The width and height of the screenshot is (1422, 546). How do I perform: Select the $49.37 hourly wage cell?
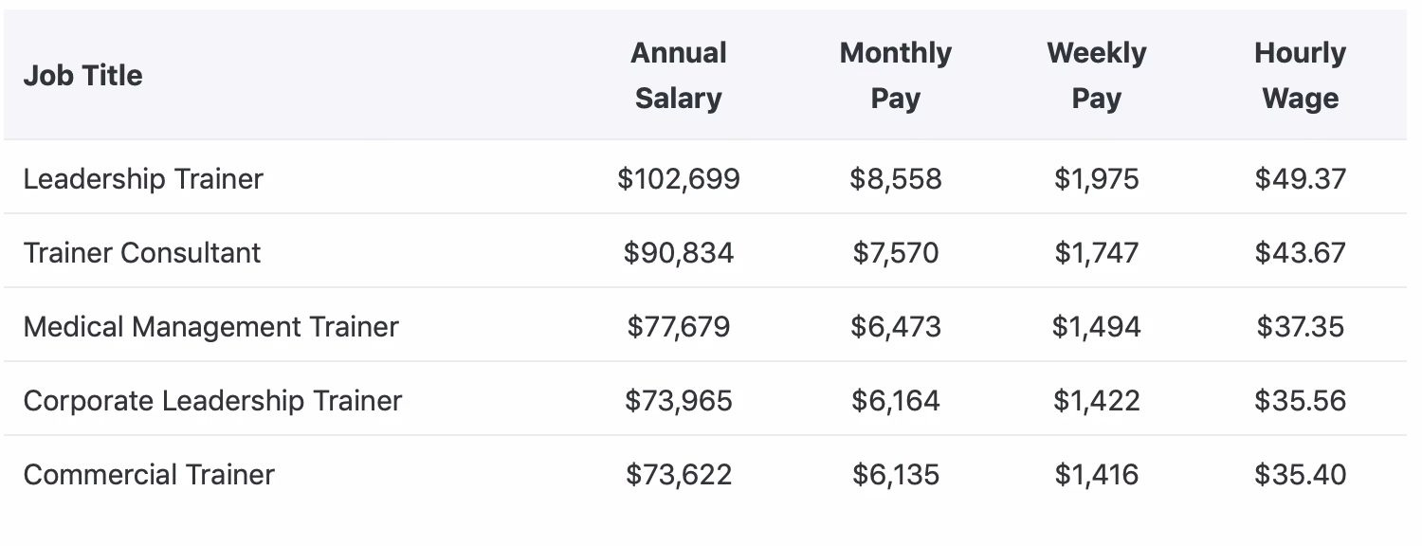pos(1300,178)
